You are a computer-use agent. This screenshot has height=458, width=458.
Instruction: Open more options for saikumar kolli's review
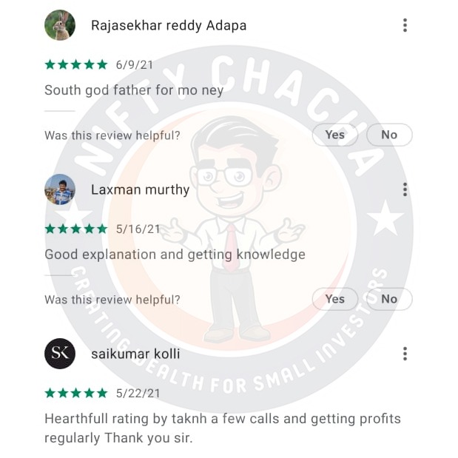pyautogui.click(x=405, y=354)
